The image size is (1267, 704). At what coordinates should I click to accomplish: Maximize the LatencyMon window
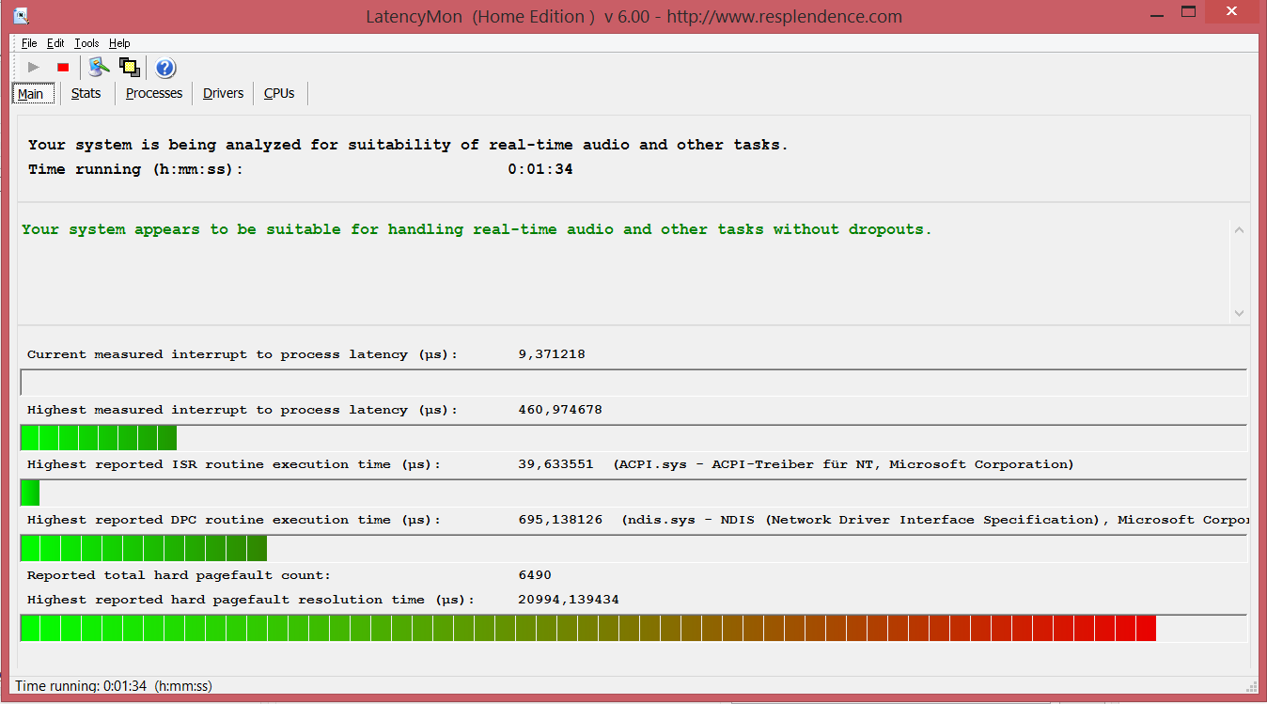pyautogui.click(x=1189, y=12)
